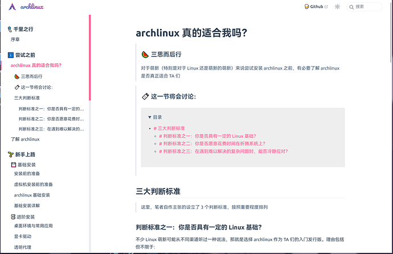The image size is (393, 254).
Task: Open the Github link in navbar
Action: tap(316, 7)
